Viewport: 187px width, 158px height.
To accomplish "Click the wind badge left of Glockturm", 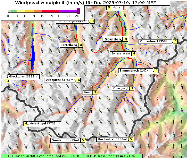I will pyautogui.click(x=8, y=81).
